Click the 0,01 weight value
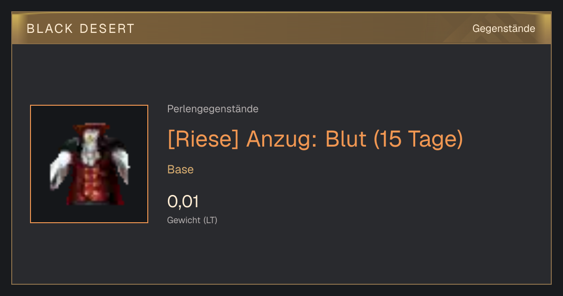Viewport: 563px width, 296px height. tap(183, 202)
